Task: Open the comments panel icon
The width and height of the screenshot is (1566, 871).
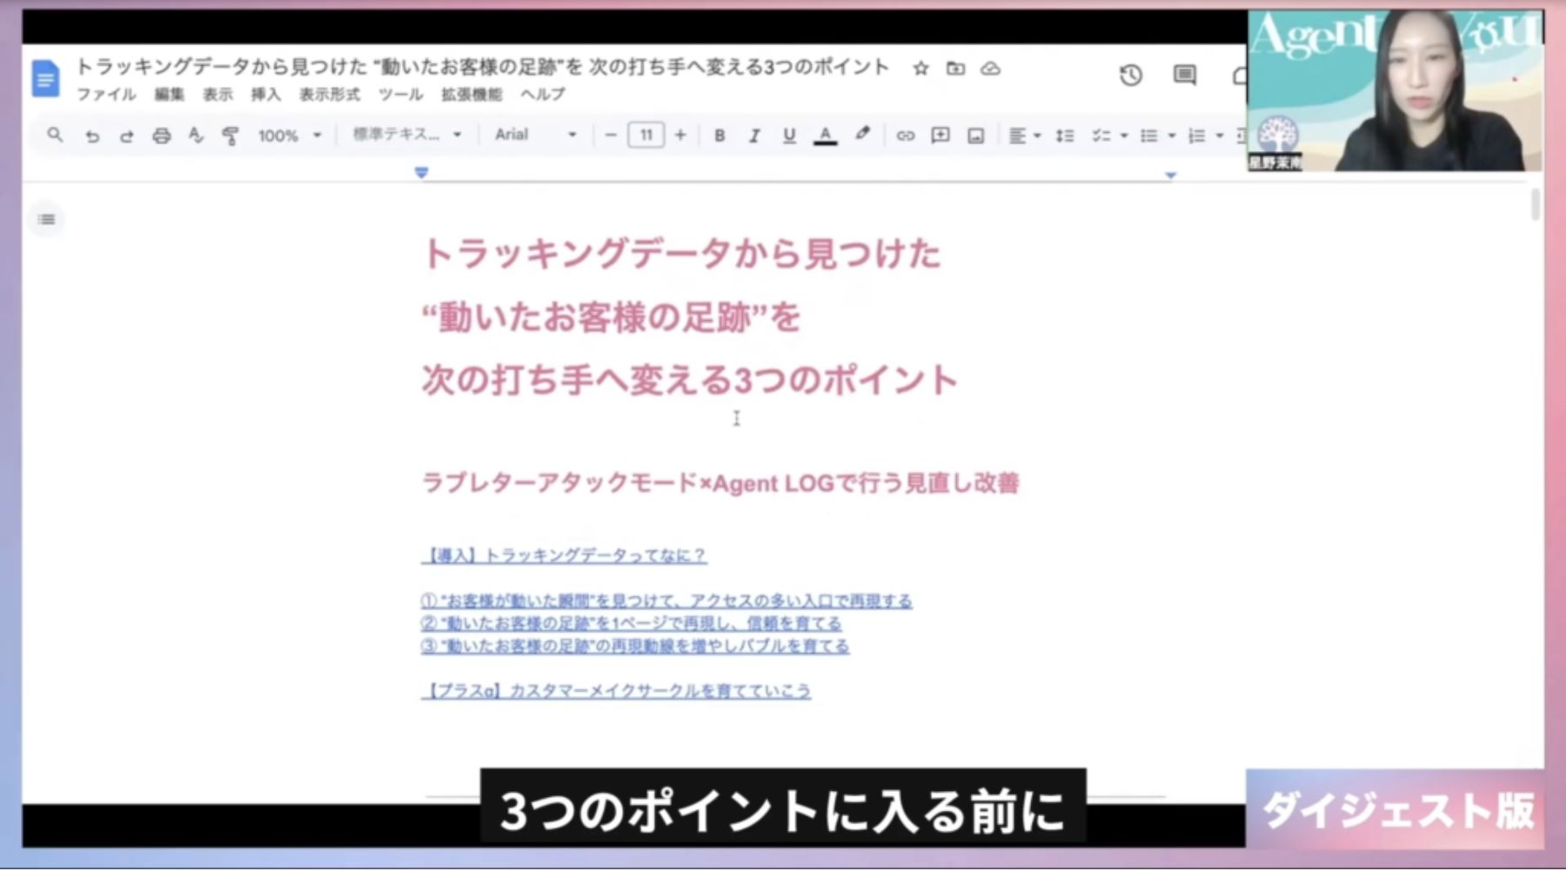Action: (1184, 76)
